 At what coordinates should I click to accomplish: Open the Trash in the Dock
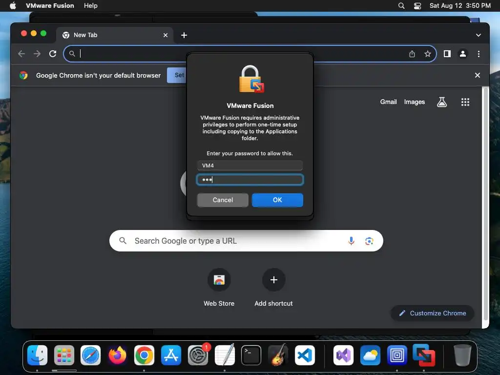pos(462,355)
